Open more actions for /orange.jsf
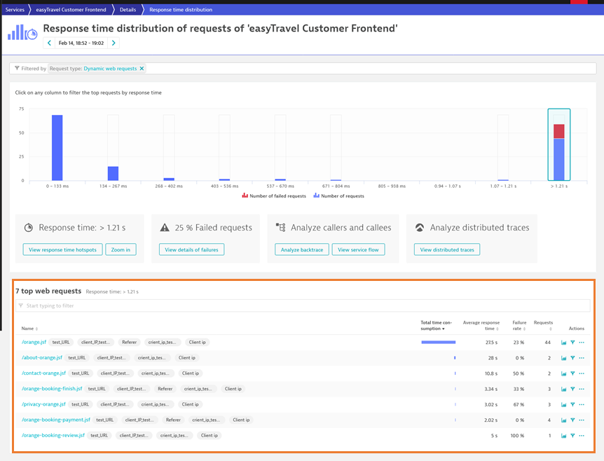Screen dimensions: 604x461 click(x=582, y=343)
